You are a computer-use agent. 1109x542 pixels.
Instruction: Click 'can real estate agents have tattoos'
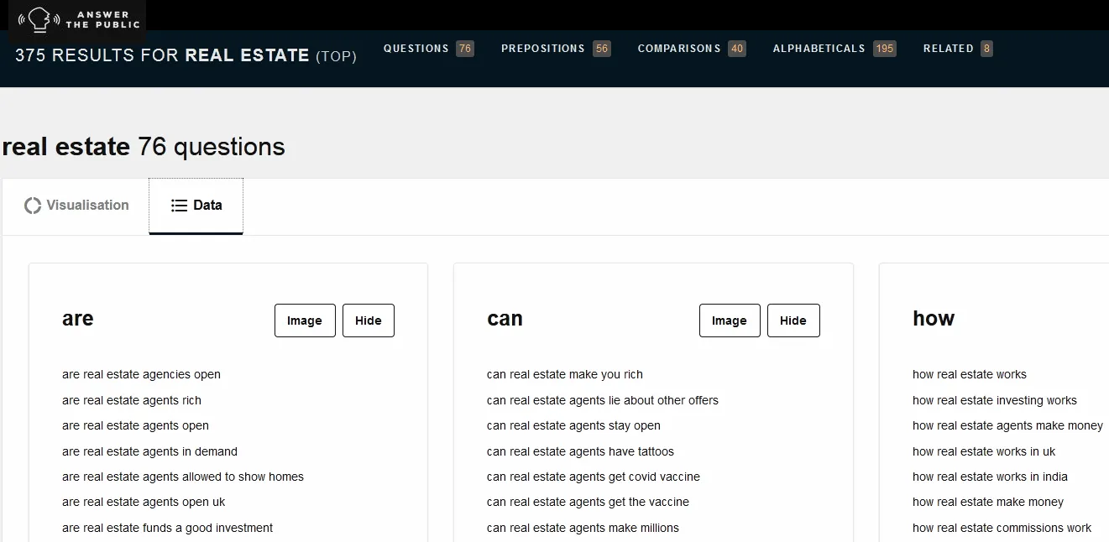(580, 452)
